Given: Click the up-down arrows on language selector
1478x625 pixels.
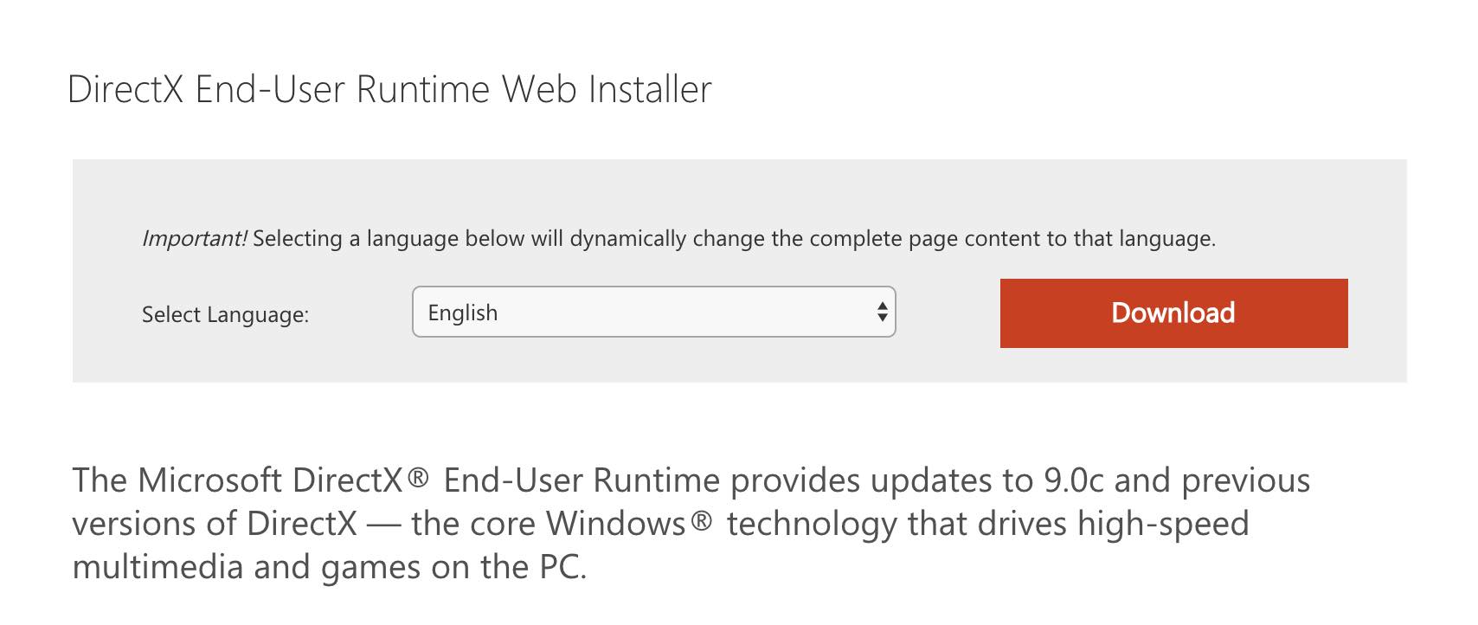Looking at the screenshot, I should coord(882,312).
